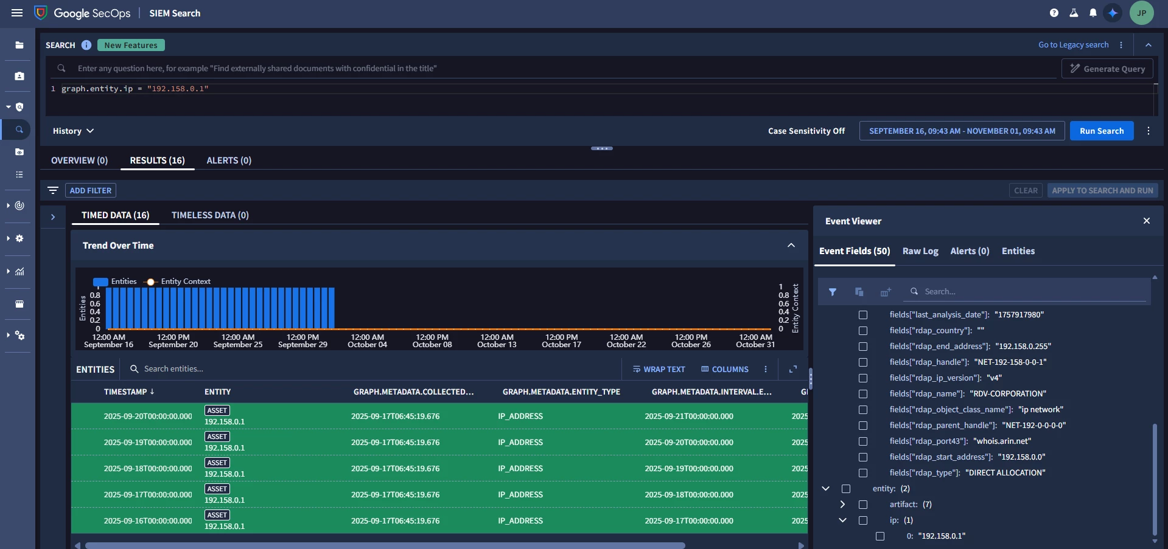The height and width of the screenshot is (549, 1168).
Task: Expand the artifact tree node
Action: [842, 505]
